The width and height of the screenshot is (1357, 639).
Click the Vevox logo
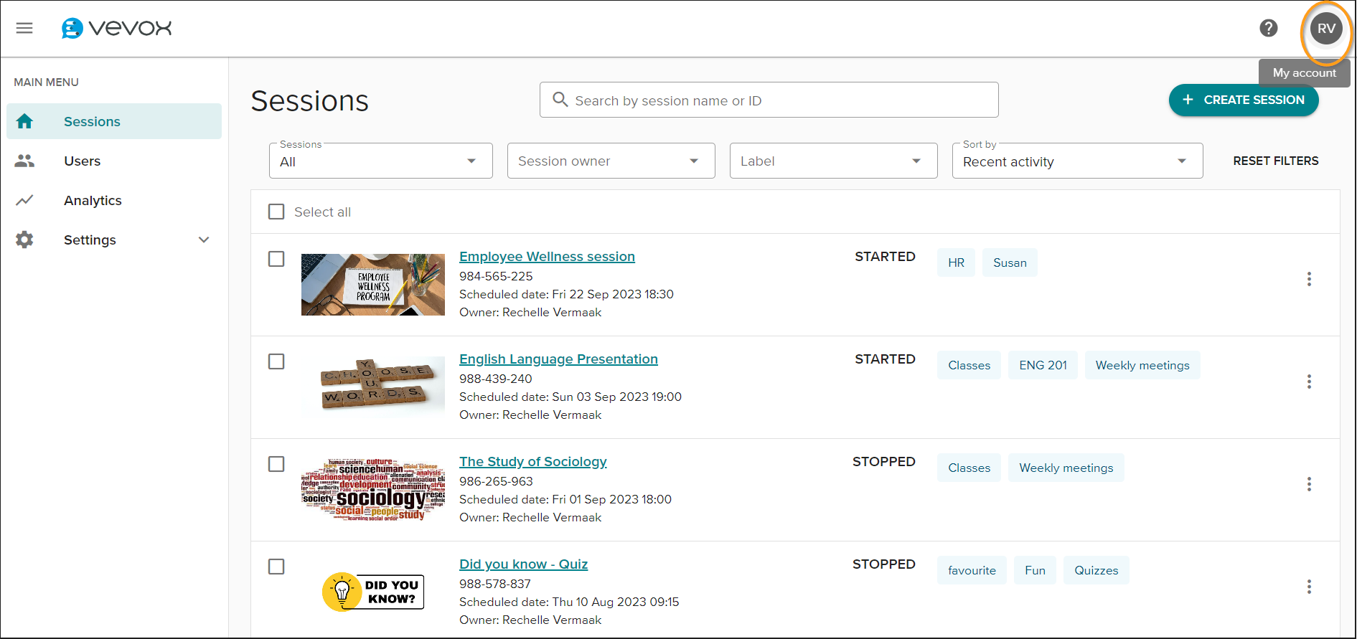tap(116, 28)
